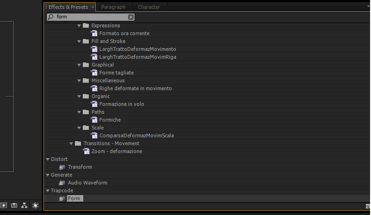Close the Effects & Presets tab
The width and height of the screenshot is (371, 215).
(93, 7)
